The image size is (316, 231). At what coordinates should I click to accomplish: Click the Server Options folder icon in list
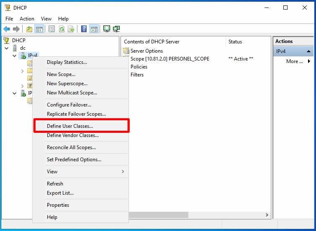pos(126,51)
